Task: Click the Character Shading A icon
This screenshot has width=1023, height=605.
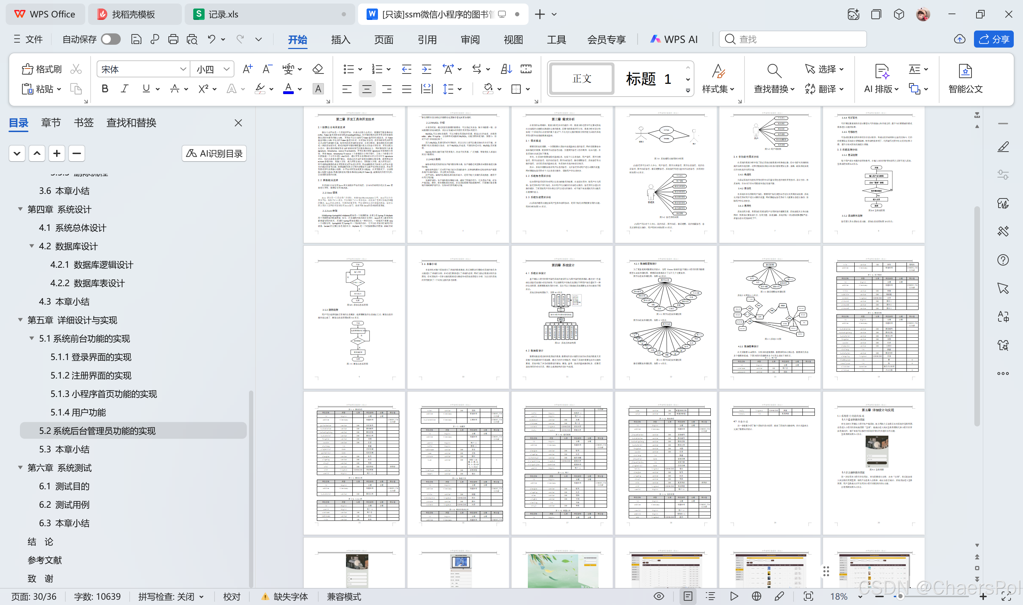Action: (318, 89)
